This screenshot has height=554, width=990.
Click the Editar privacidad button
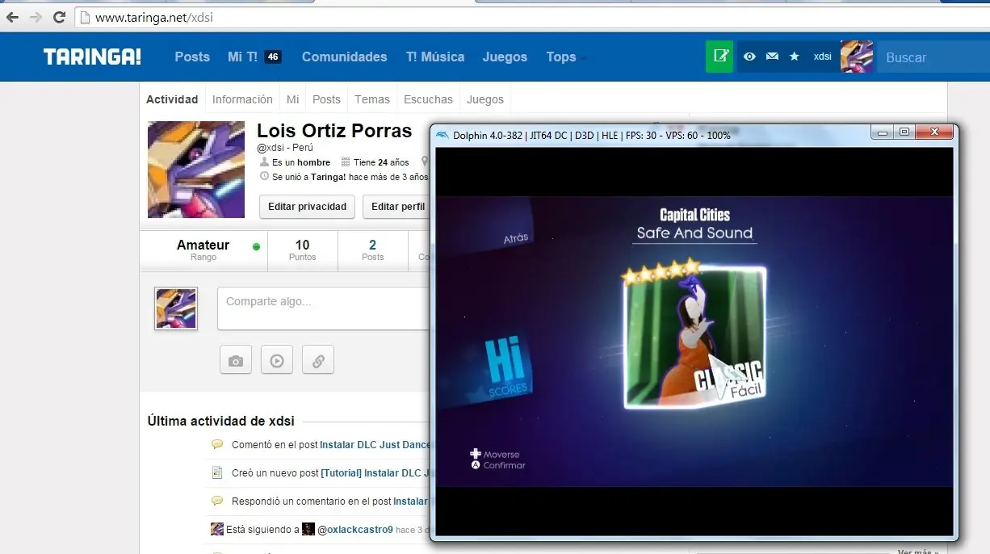click(307, 207)
